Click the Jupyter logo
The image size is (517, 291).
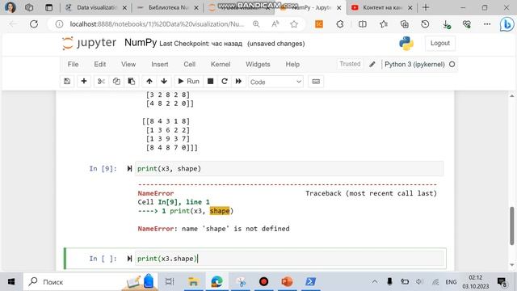(x=90, y=43)
